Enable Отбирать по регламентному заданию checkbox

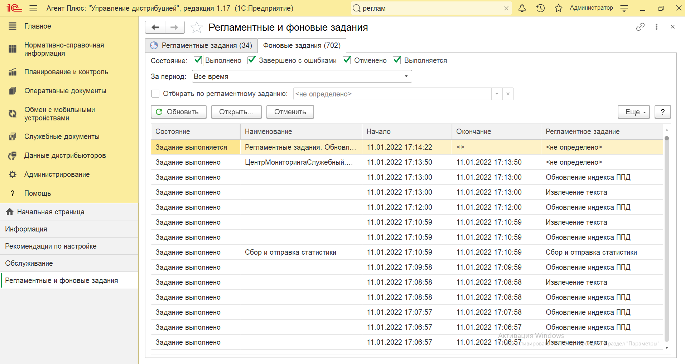point(155,94)
